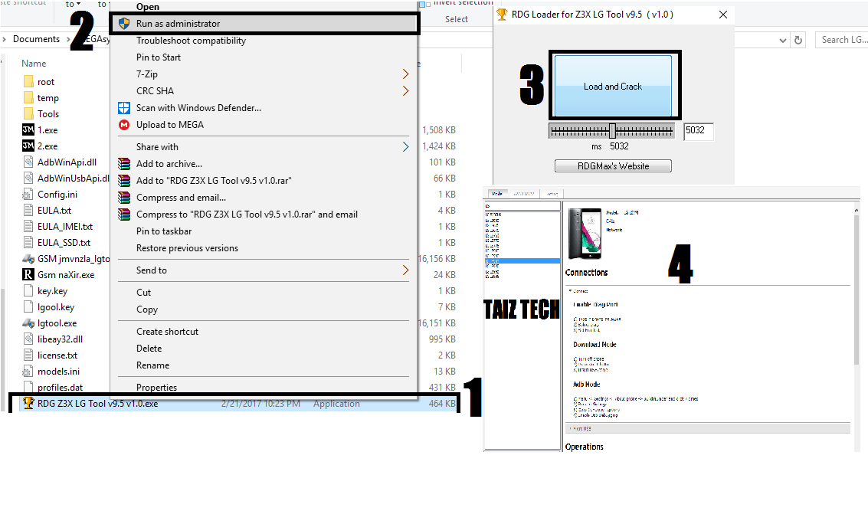The image size is (868, 524).
Task: Select highlighted model in LG tool list
Action: click(522, 260)
